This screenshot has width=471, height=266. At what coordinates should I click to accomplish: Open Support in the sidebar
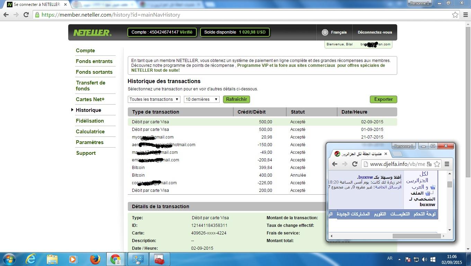pyautogui.click(x=86, y=153)
